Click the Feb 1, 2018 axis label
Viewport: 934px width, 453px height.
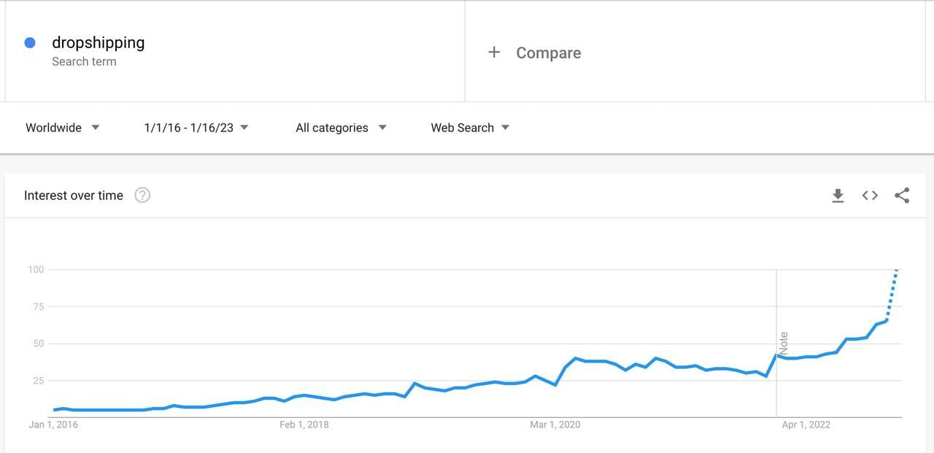[x=304, y=425]
